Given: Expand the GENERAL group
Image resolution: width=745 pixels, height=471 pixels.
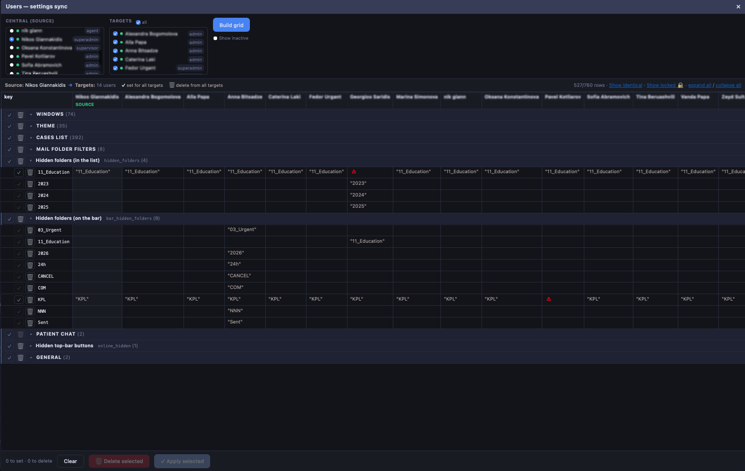Looking at the screenshot, I should click(31, 358).
